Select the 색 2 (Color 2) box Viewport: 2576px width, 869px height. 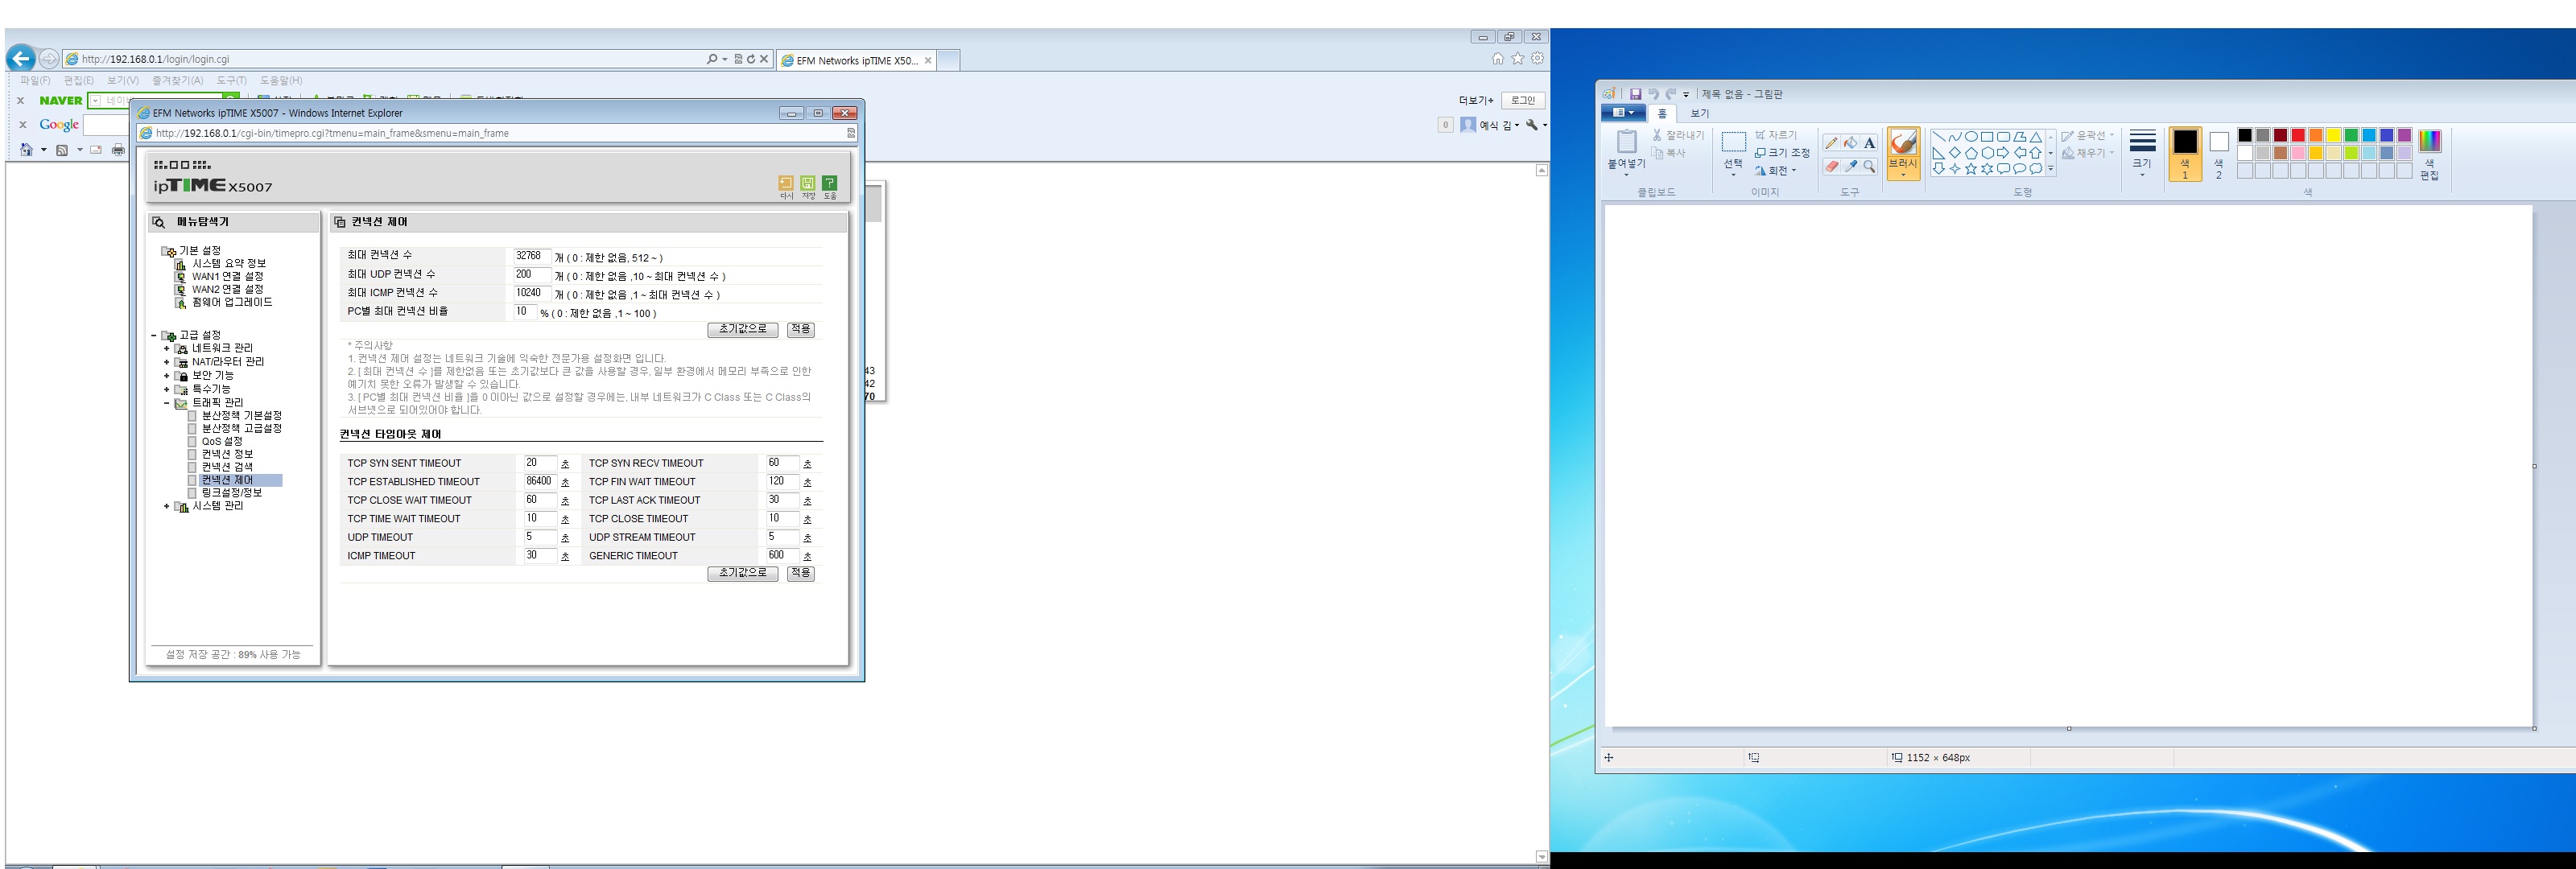2218,155
